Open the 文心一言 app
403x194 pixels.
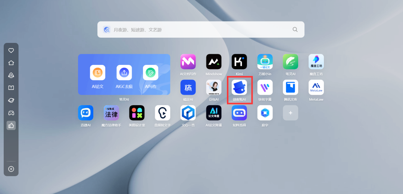pyautogui.click(x=188, y=113)
